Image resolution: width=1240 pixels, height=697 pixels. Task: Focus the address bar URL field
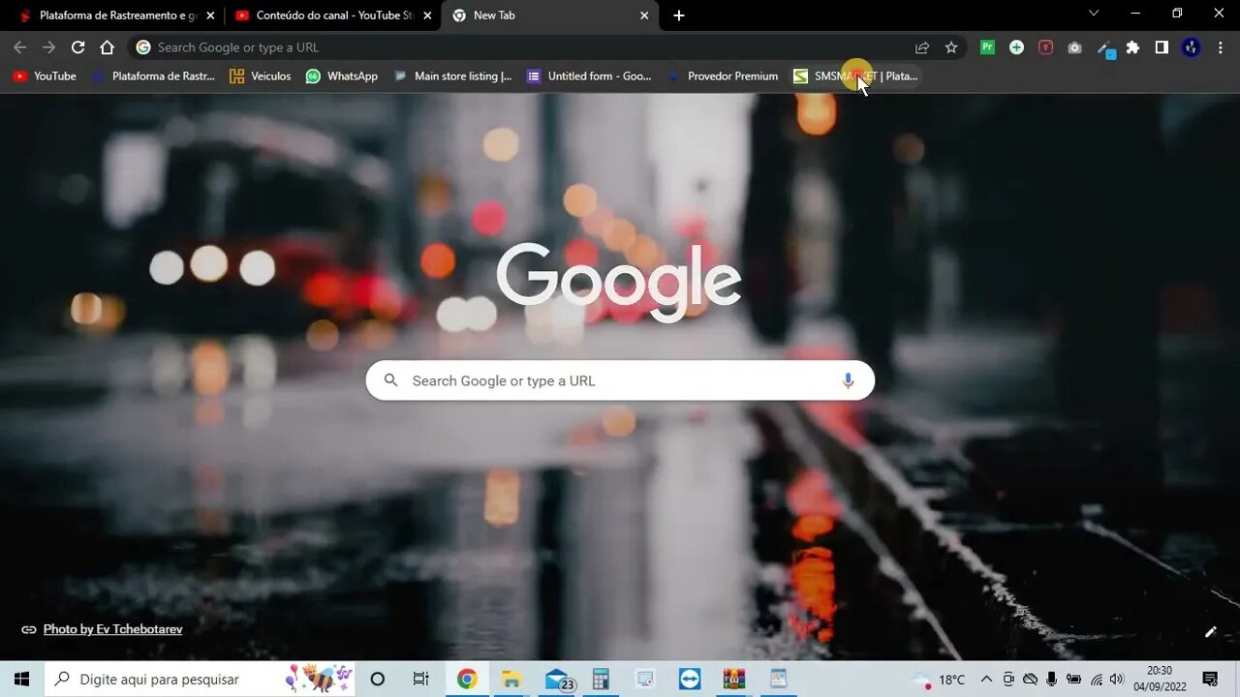point(523,47)
